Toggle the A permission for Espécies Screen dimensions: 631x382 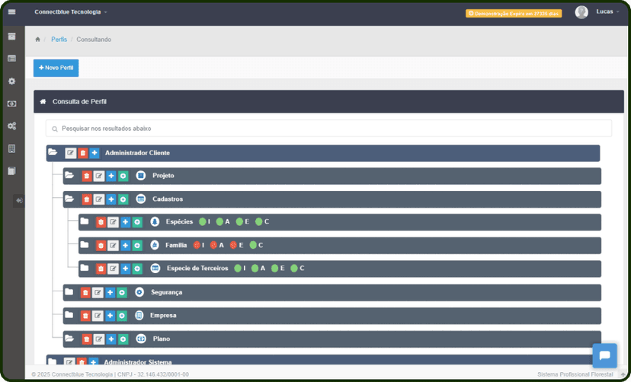click(219, 222)
